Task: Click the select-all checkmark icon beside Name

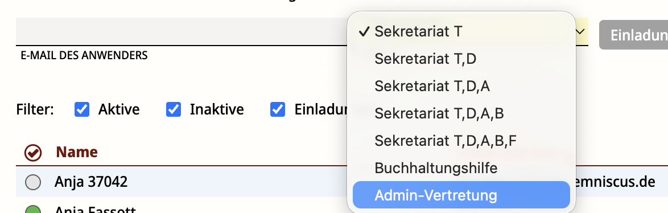Action: pos(33,153)
